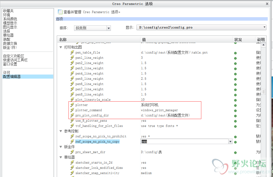The height and width of the screenshot is (177, 273).
Task: Click the lightning icon beside pen1_line_weight
Action: (x=72, y=58)
